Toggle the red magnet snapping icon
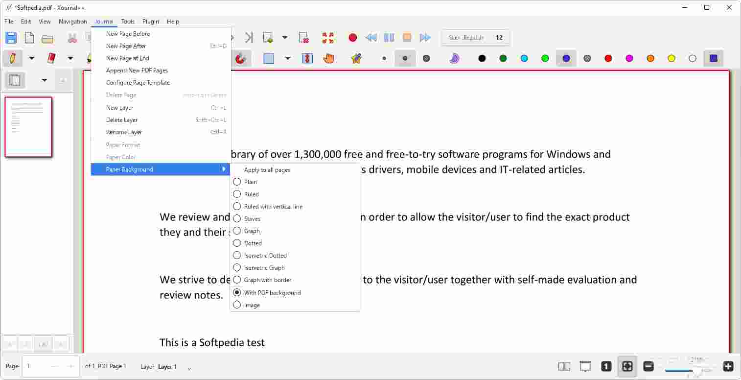This screenshot has height=380, width=741. click(x=241, y=58)
